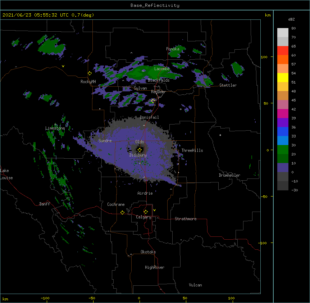310x303 pixels.
Task: Select the RedDeer city label
Action: pos(158,92)
